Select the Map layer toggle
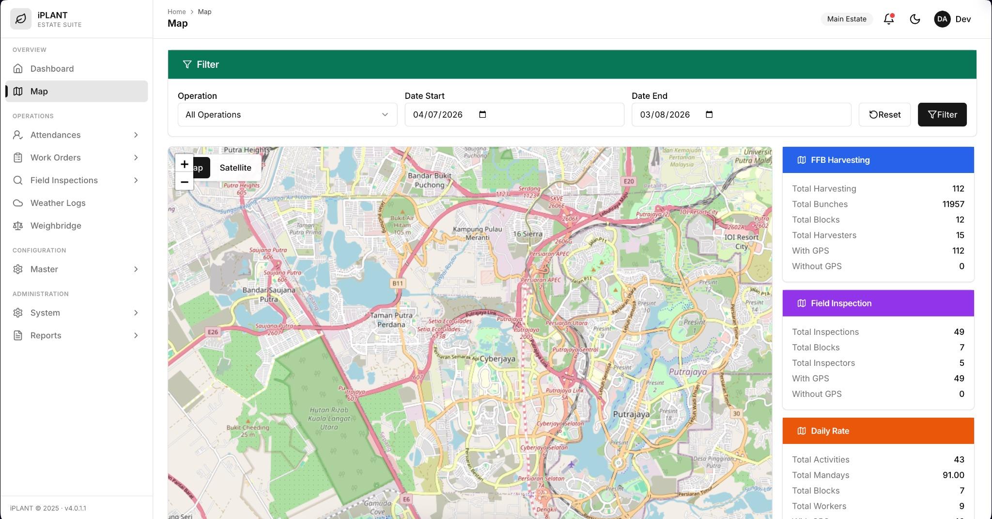Screen dimensions: 992x519 point(201,168)
